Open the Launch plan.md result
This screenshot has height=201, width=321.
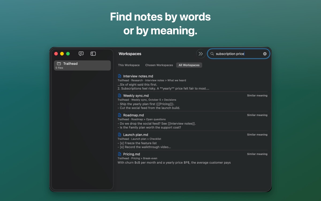193,141
